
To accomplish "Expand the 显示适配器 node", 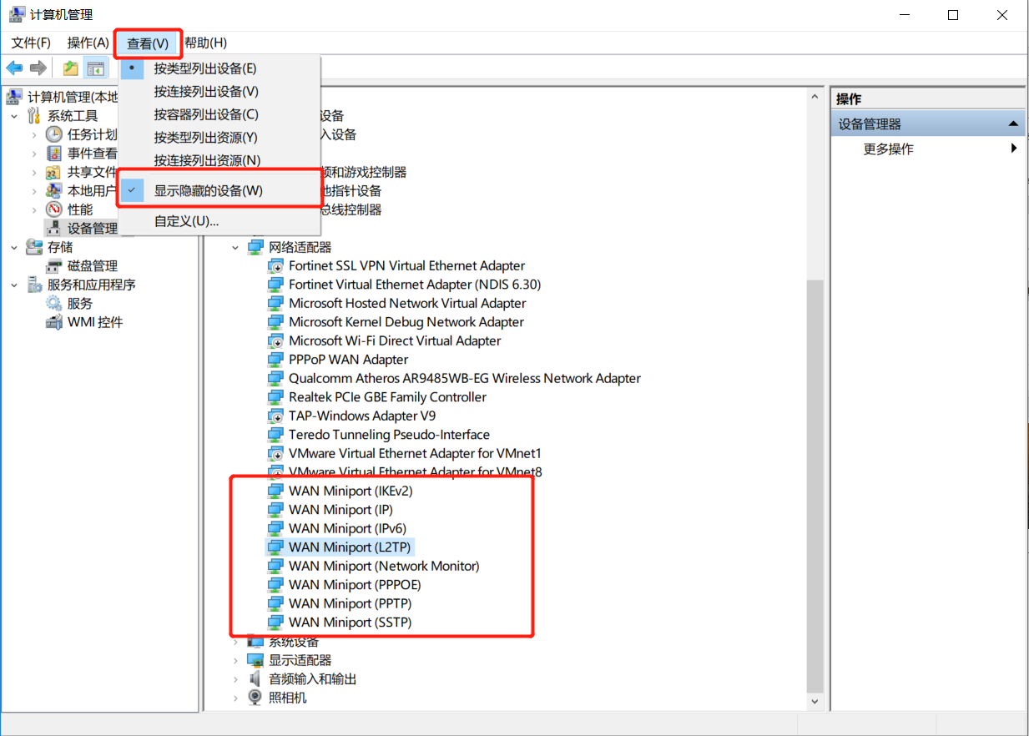I will click(235, 660).
